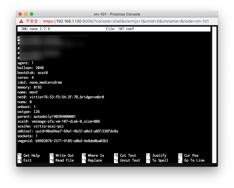Image resolution: width=234 pixels, height=188 pixels.
Task: Click the 'Uncut Text' nano shortcut
Action: [x=127, y=160]
